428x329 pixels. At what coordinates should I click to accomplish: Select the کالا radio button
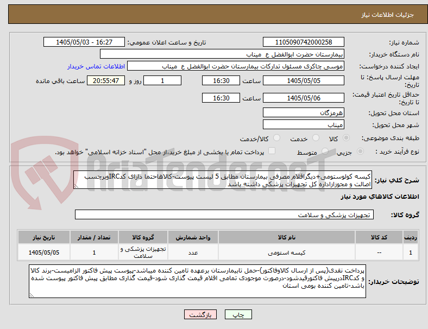346,138
